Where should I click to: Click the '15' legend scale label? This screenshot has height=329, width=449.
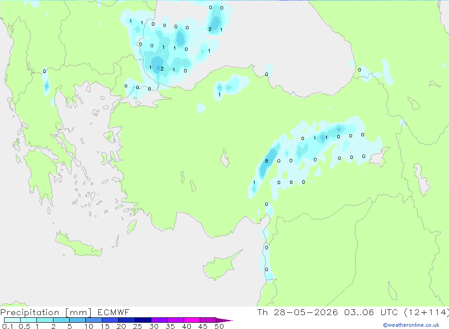pos(105,326)
